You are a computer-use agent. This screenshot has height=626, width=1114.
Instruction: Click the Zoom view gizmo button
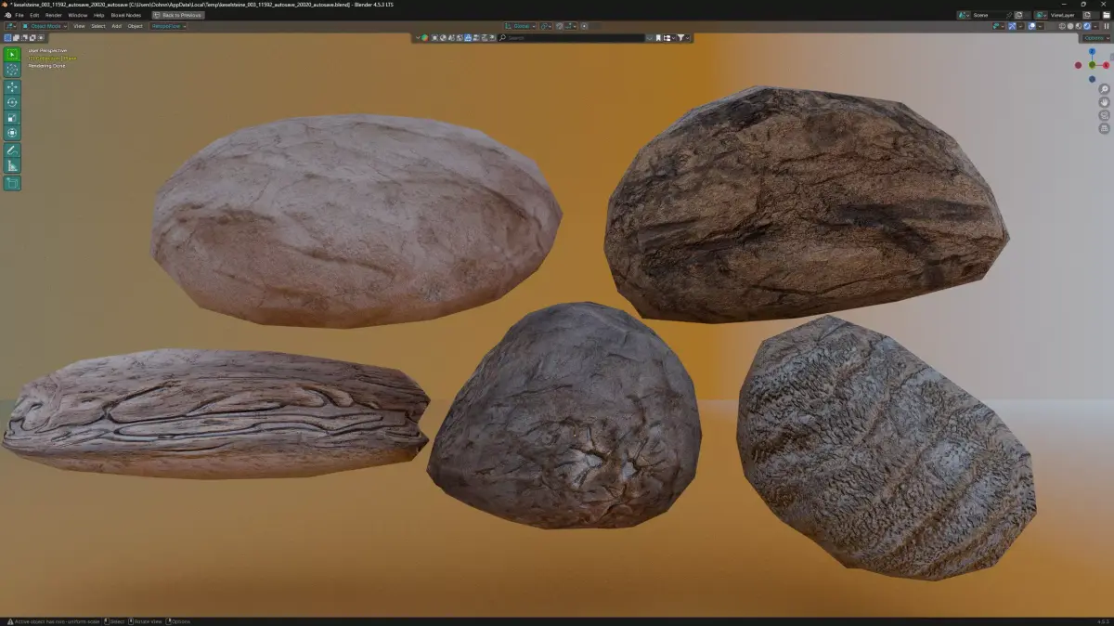click(1104, 89)
